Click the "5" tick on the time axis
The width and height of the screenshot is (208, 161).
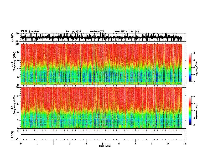coord(103,144)
